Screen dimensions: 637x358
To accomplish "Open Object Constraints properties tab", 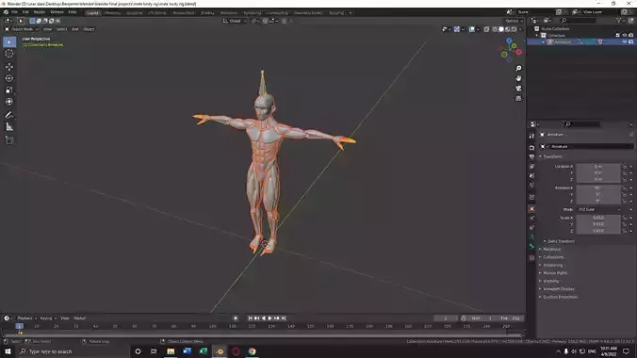I will click(531, 228).
